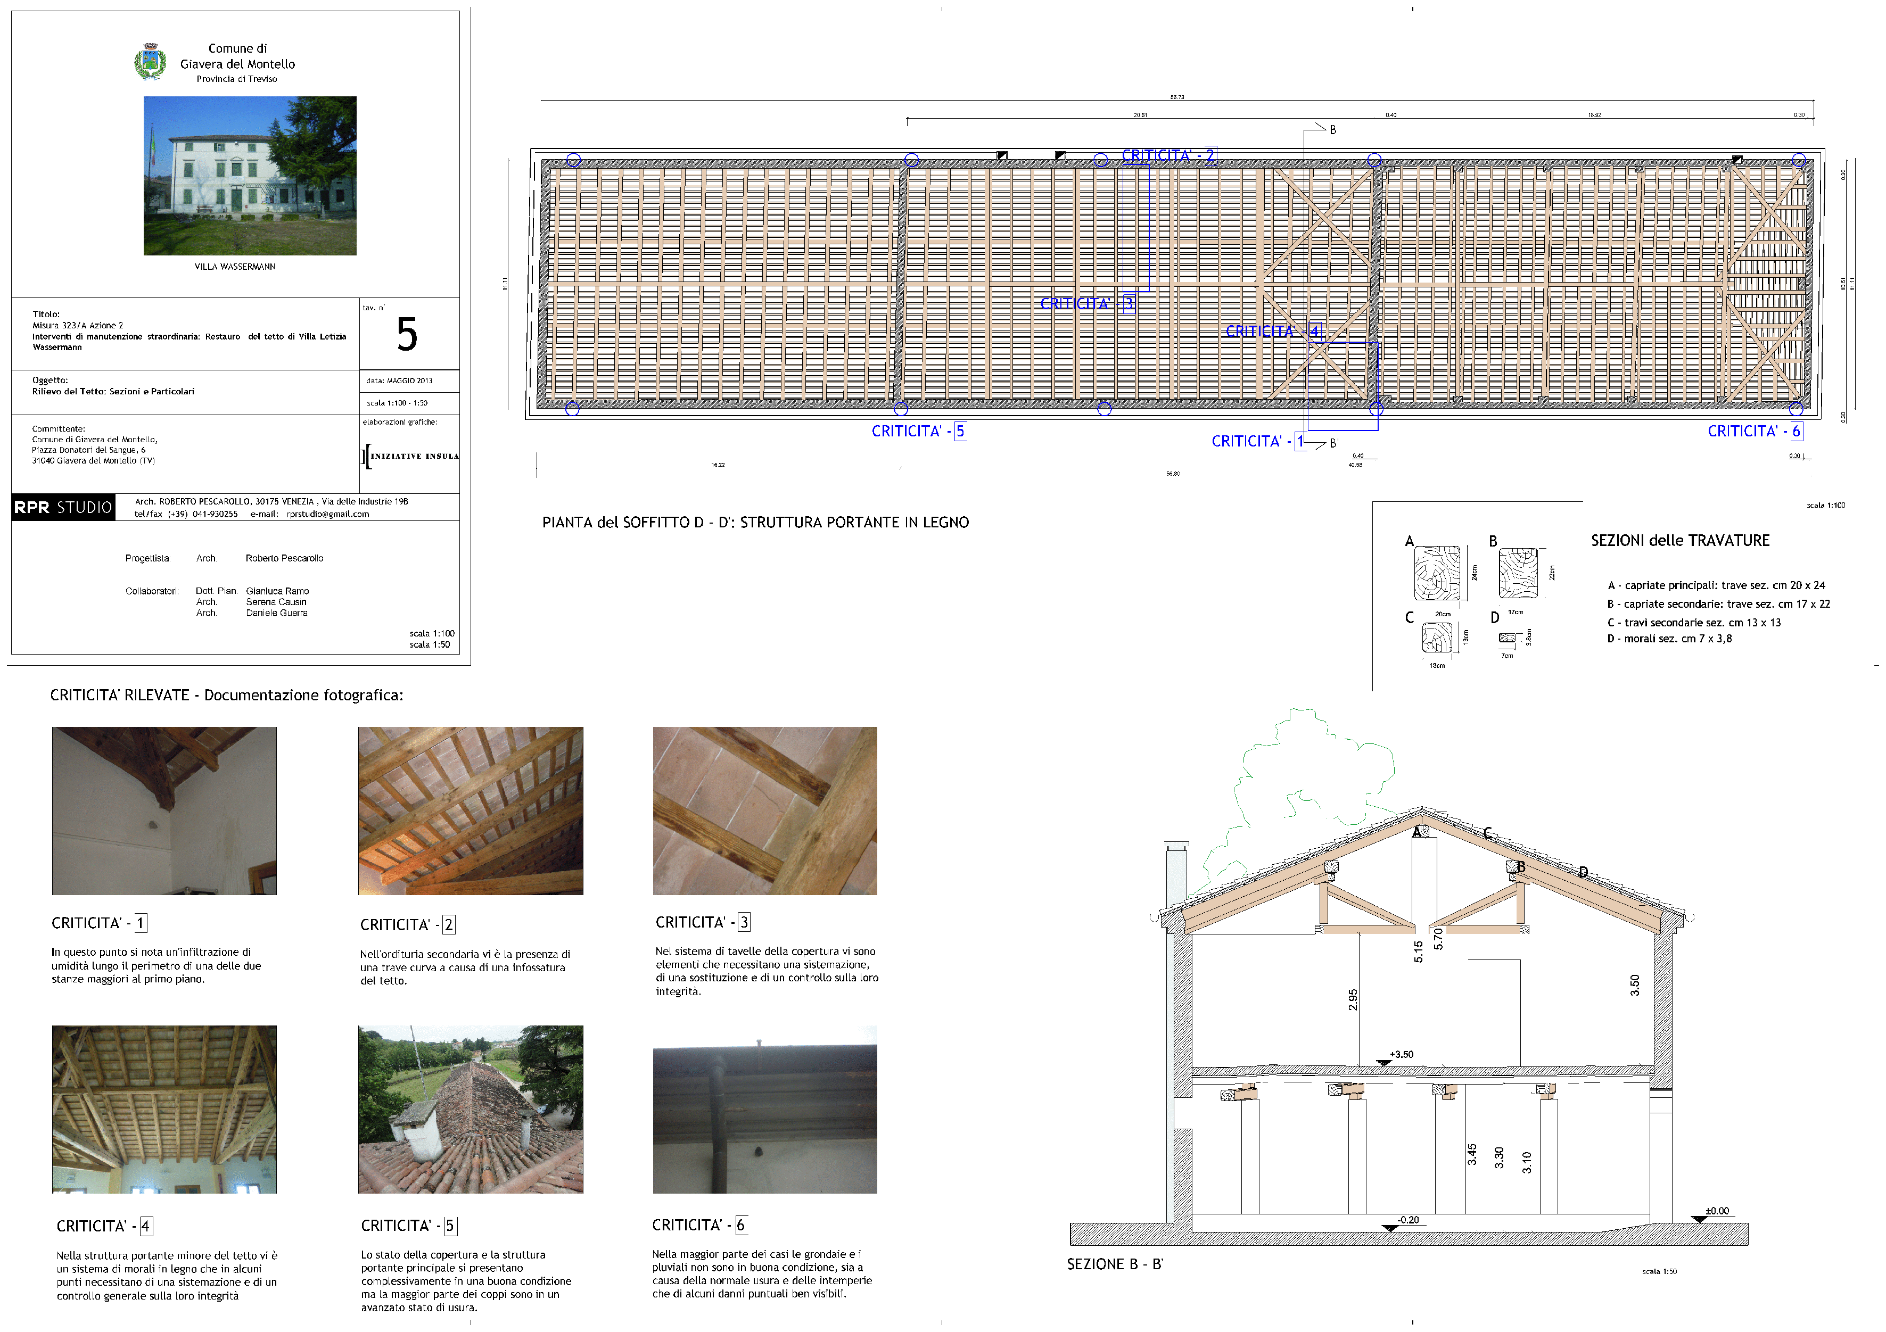This screenshot has width=1886, height=1332.
Task: Click beam cross-section A drawing, 20cm by 24cm
Action: coord(1437,573)
